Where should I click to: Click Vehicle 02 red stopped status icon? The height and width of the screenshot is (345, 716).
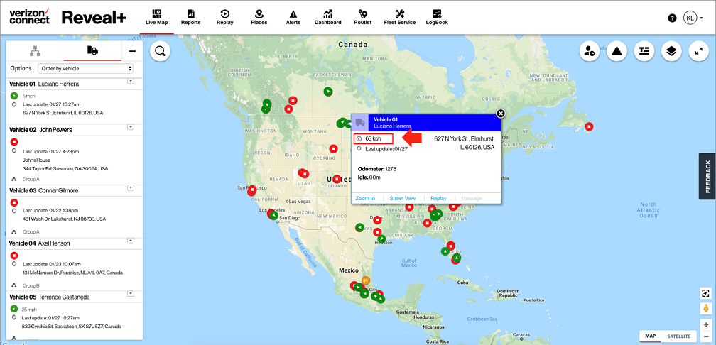13,142
